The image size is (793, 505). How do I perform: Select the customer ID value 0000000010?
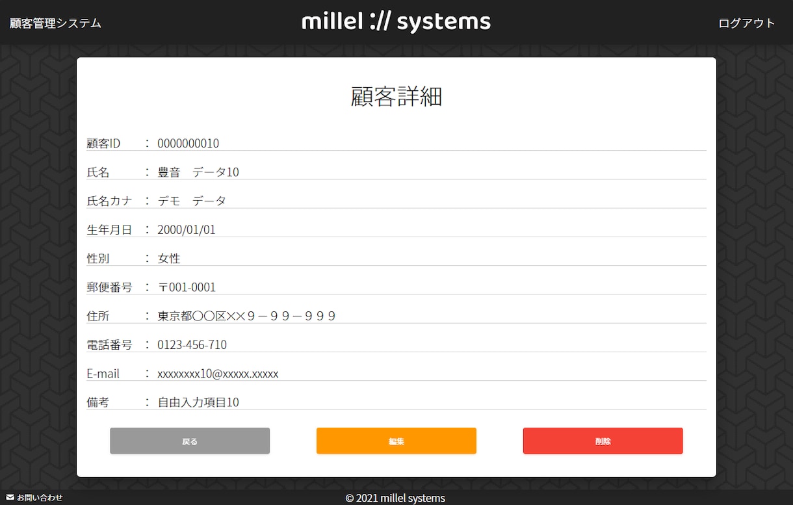click(x=188, y=143)
